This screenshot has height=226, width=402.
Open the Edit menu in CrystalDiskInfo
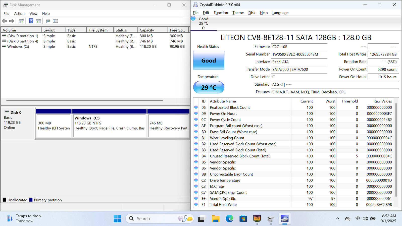click(206, 13)
